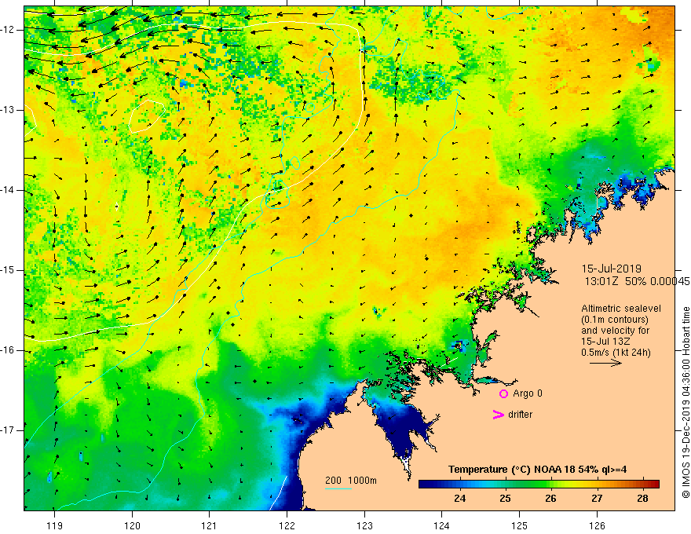
Task: Click the cyan 200m contour legend line
Action: pos(338,488)
